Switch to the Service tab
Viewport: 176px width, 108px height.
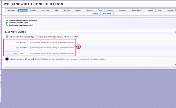pyautogui.click(x=150, y=10)
